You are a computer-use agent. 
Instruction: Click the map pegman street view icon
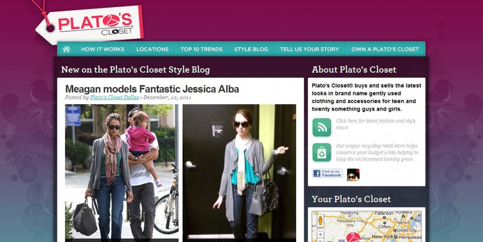point(320,220)
